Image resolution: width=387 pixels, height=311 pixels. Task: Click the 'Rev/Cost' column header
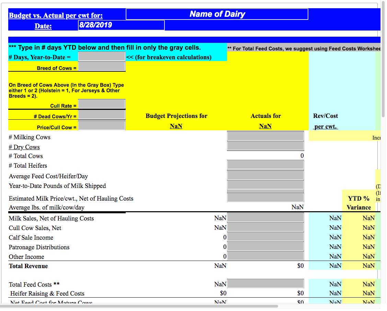326,116
